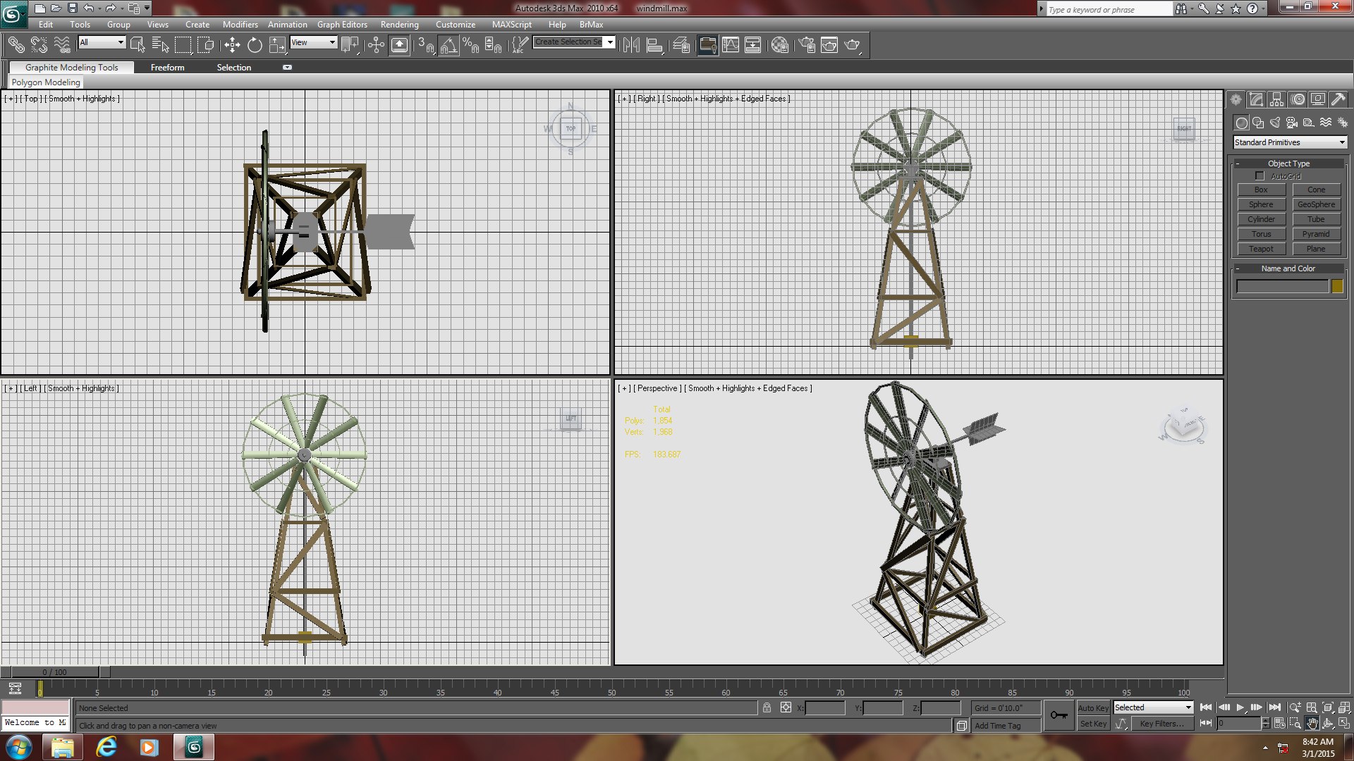Collapse the Object Type rollout
The width and height of the screenshot is (1354, 761).
click(1288, 163)
